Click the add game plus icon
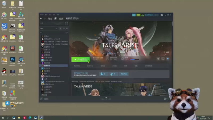Viewport: 213px width, 120px height. click(x=42, y=99)
